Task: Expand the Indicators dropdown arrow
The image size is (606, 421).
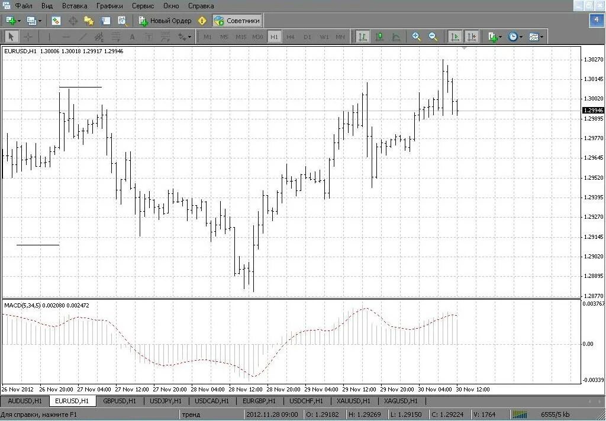Action: pos(501,37)
